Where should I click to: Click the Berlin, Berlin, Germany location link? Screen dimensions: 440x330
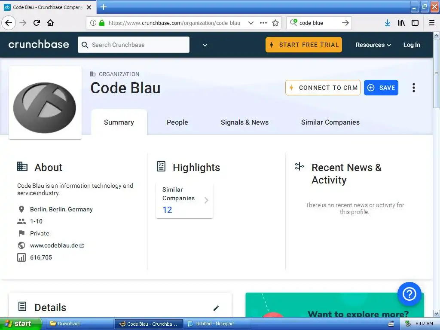[x=61, y=209]
